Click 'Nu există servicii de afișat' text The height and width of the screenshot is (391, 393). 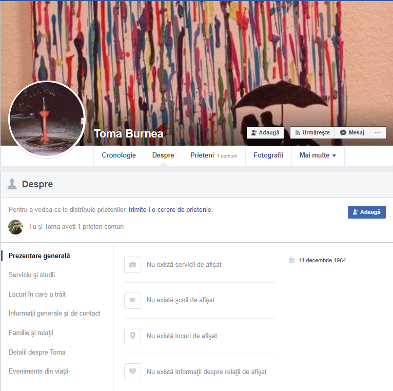coord(184,265)
